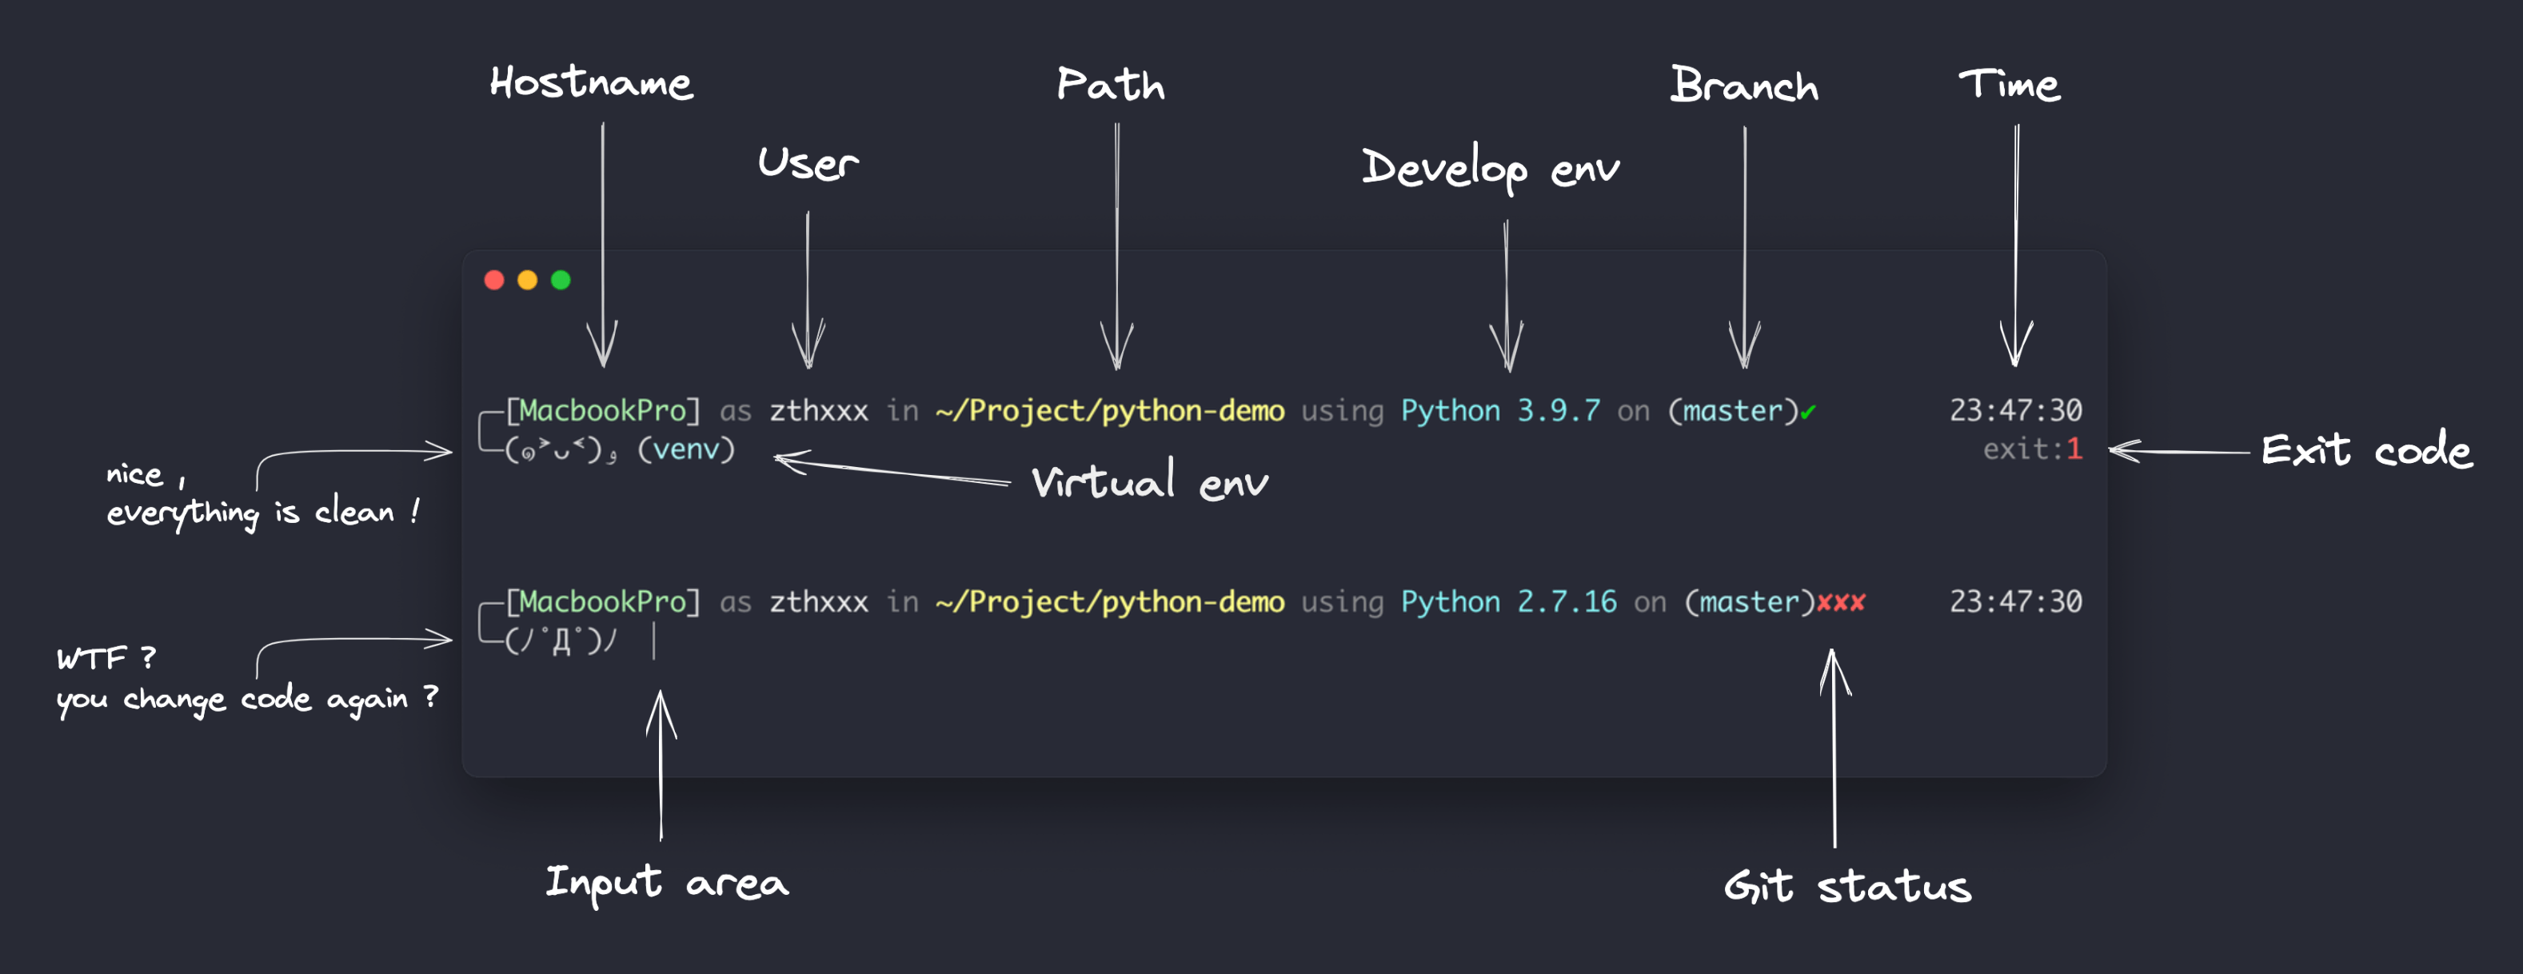Screen dimensions: 2523x974
Task: Click the second [MacbookPro] hostname
Action: click(x=602, y=601)
